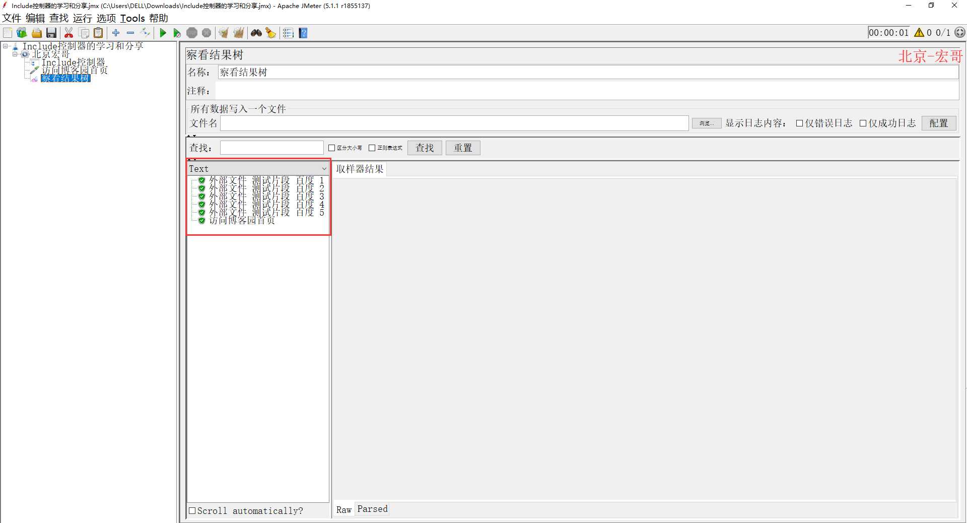Open the 文件 menu
Viewport: 967px width, 523px height.
[12, 18]
